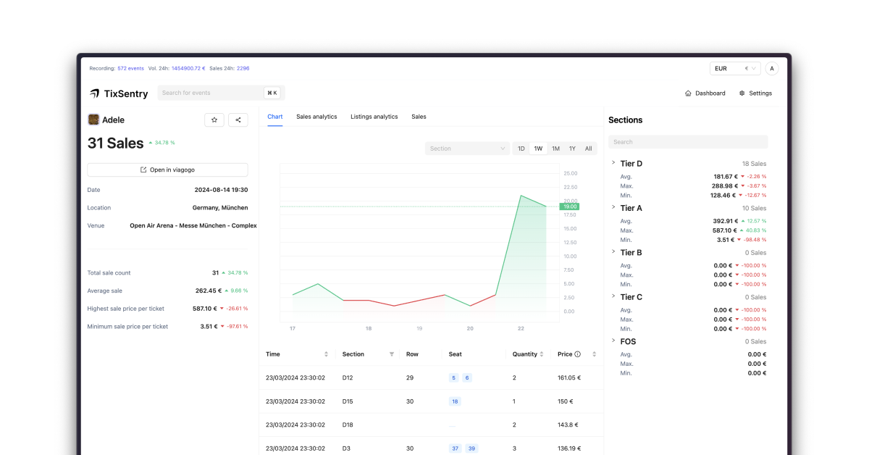Click the user avatar A icon
869x455 pixels.
pyautogui.click(x=772, y=69)
